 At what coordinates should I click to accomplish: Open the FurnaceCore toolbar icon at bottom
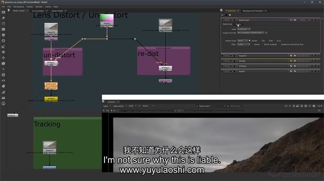(3, 104)
